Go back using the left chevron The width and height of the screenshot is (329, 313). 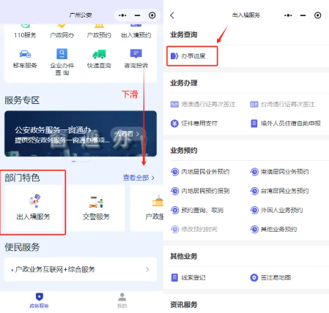[172, 15]
